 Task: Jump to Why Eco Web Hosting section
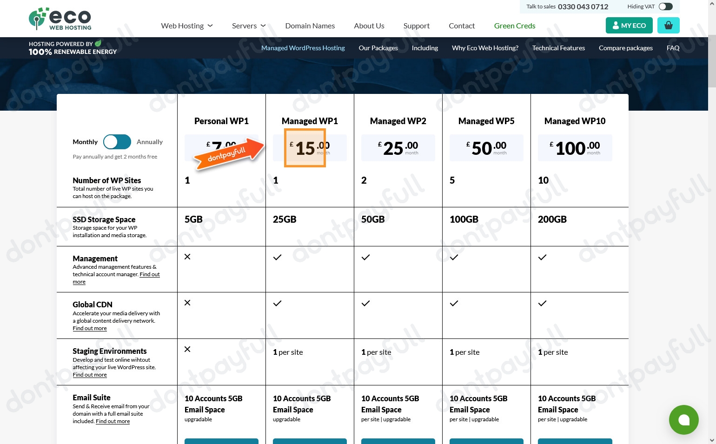pos(485,48)
